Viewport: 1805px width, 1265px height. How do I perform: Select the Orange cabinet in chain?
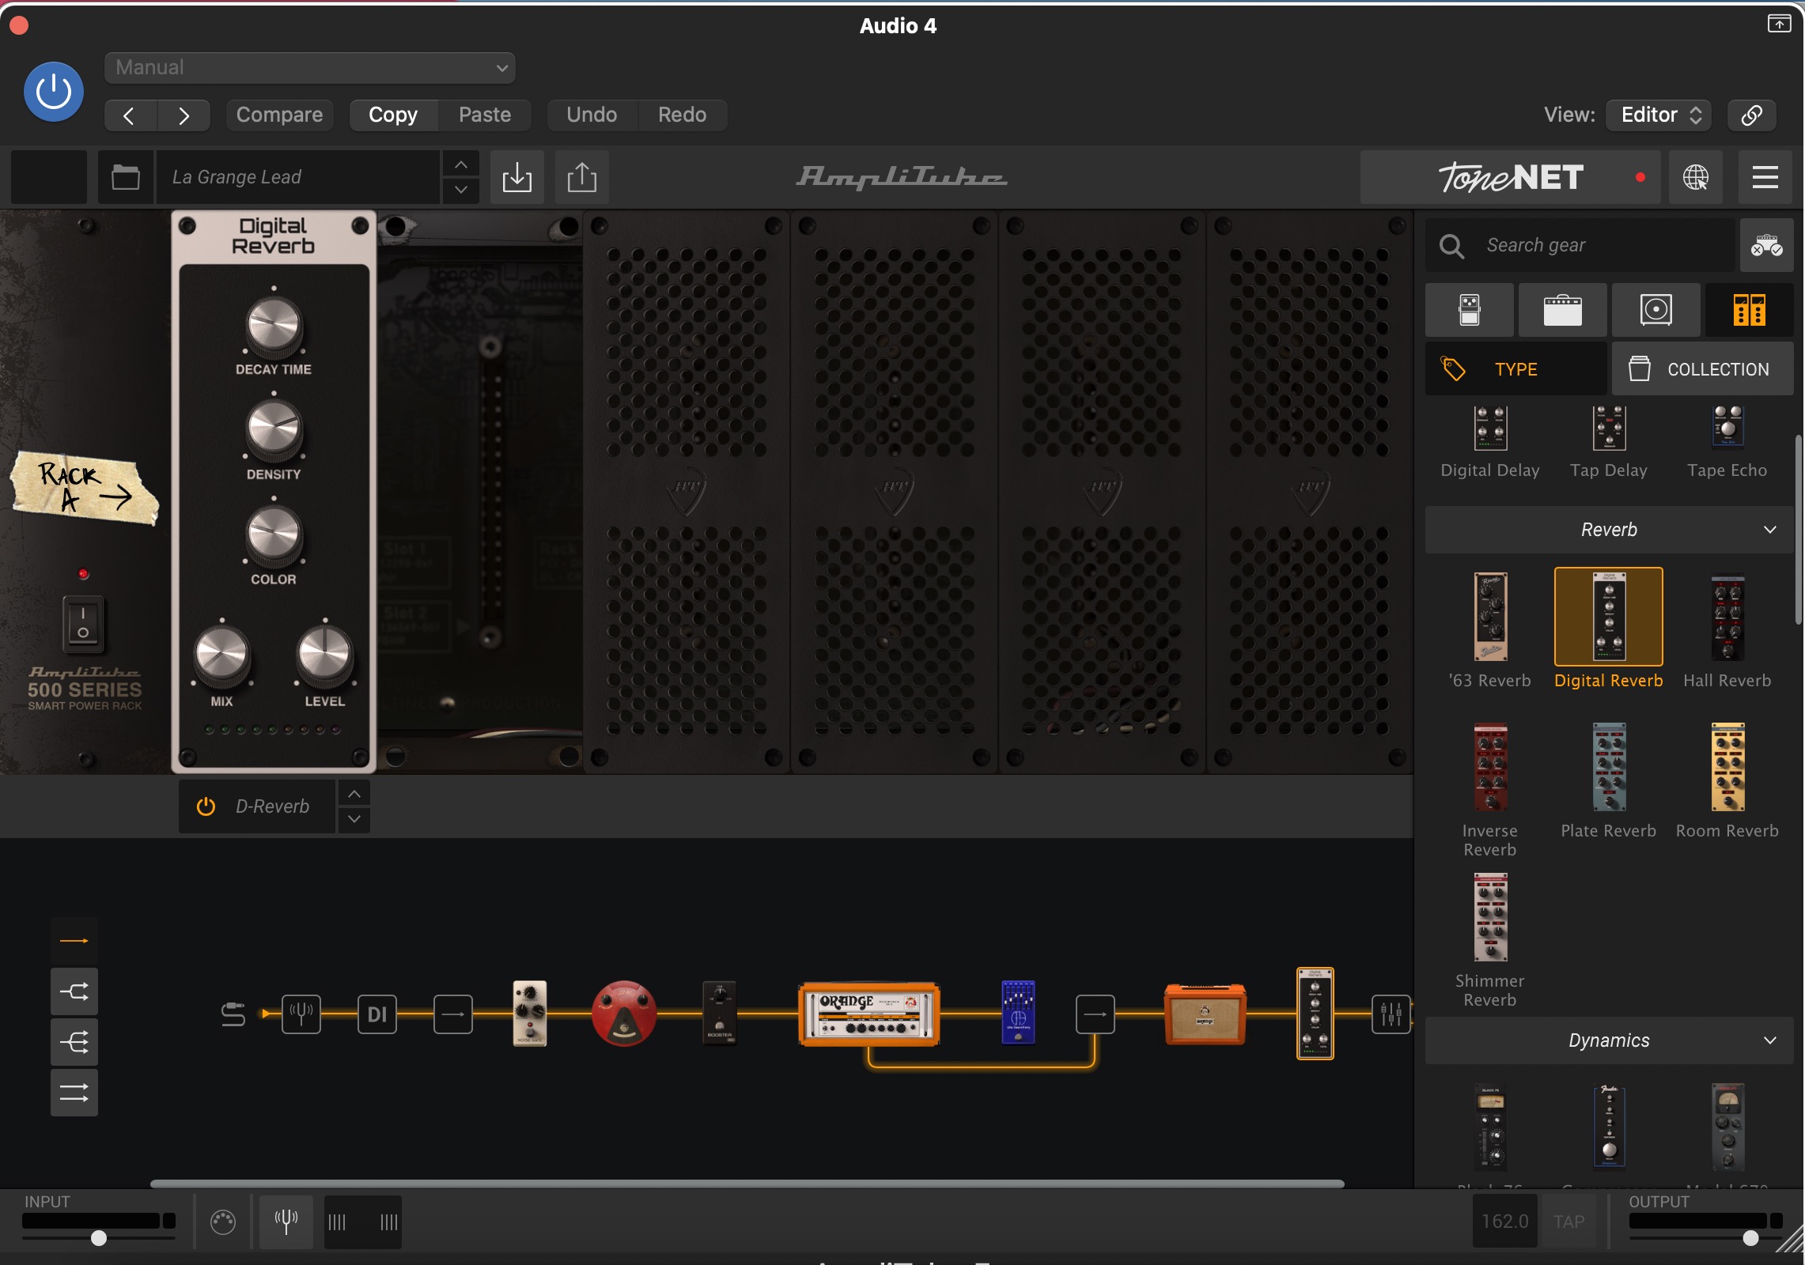tap(1205, 1014)
